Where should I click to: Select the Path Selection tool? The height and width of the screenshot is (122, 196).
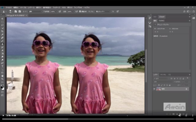point(2,70)
